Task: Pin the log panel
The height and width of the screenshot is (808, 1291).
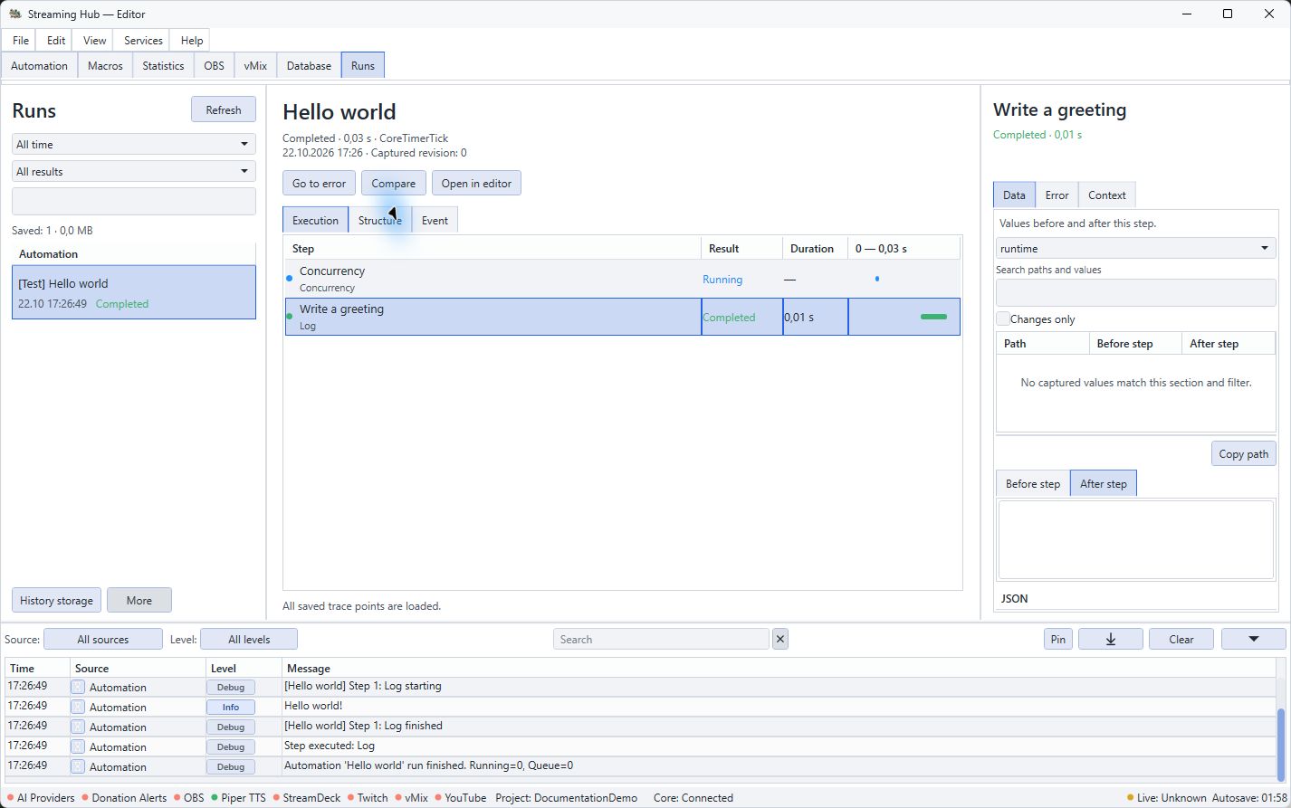Action: click(x=1057, y=639)
